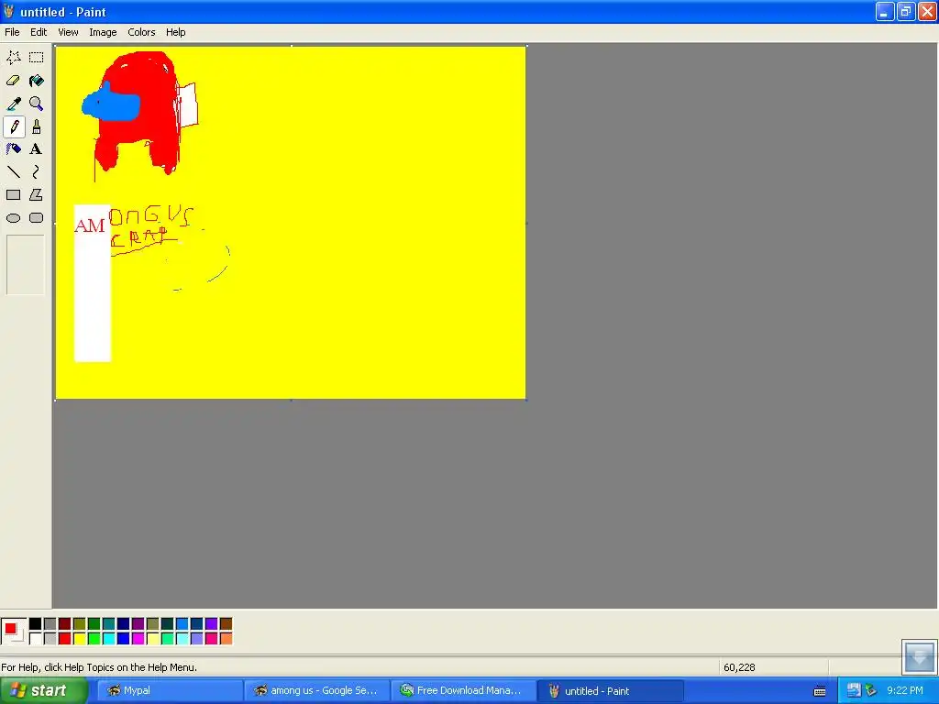Viewport: 939px width, 704px height.
Task: Select the orange color swatch
Action: click(x=226, y=639)
